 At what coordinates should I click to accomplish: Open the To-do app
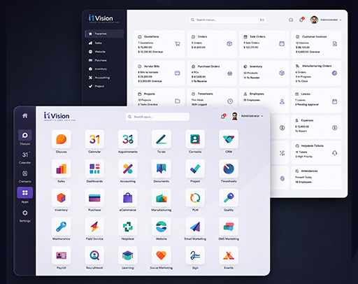point(162,139)
